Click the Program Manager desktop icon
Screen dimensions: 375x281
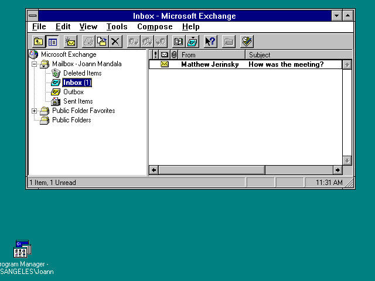pyautogui.click(x=22, y=249)
